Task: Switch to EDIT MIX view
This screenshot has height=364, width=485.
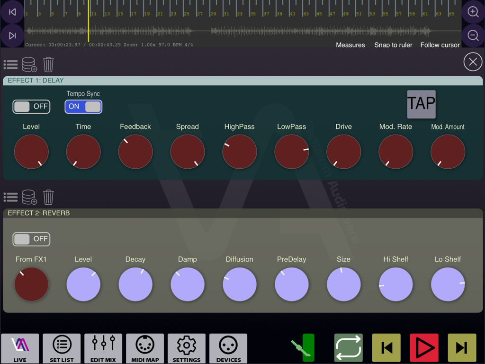Action: coord(103,348)
